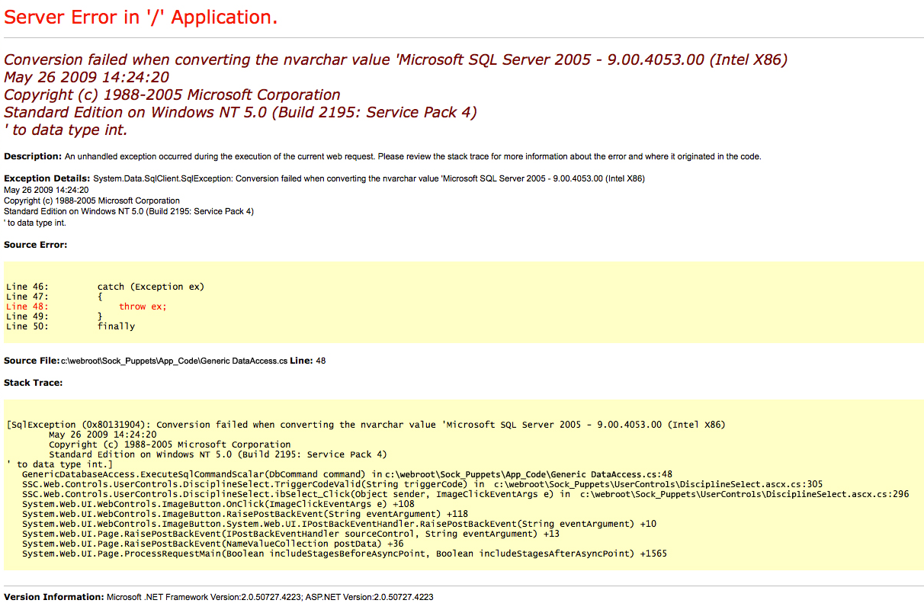
Task: Click the italic "Copyright (c) 1988-2005 Microsoft Corporation" line
Action: 172,95
